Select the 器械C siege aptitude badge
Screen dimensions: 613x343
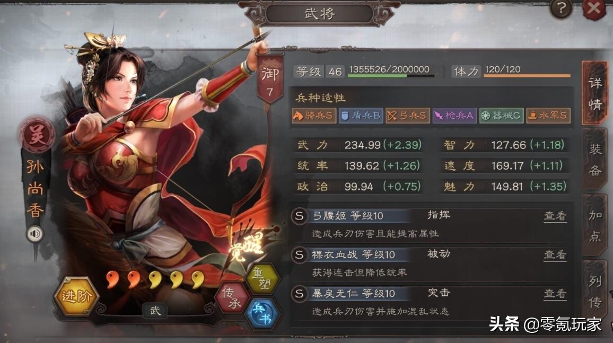502,116
